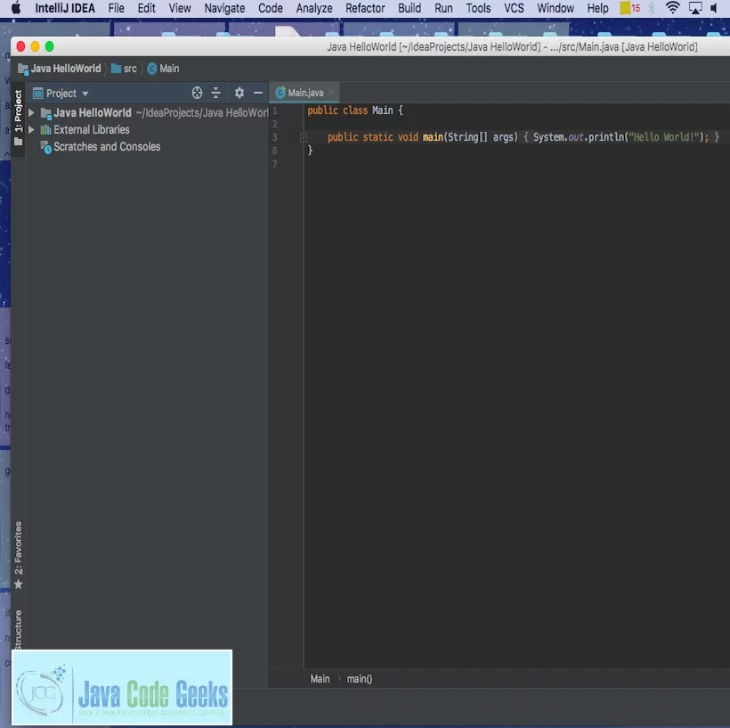The height and width of the screenshot is (728, 730).
Task: Open Project panel settings gear
Action: tap(239, 93)
